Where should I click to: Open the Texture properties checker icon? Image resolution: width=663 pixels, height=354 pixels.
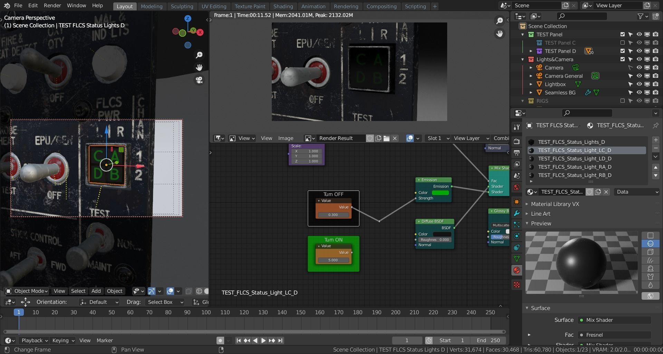coord(517,285)
